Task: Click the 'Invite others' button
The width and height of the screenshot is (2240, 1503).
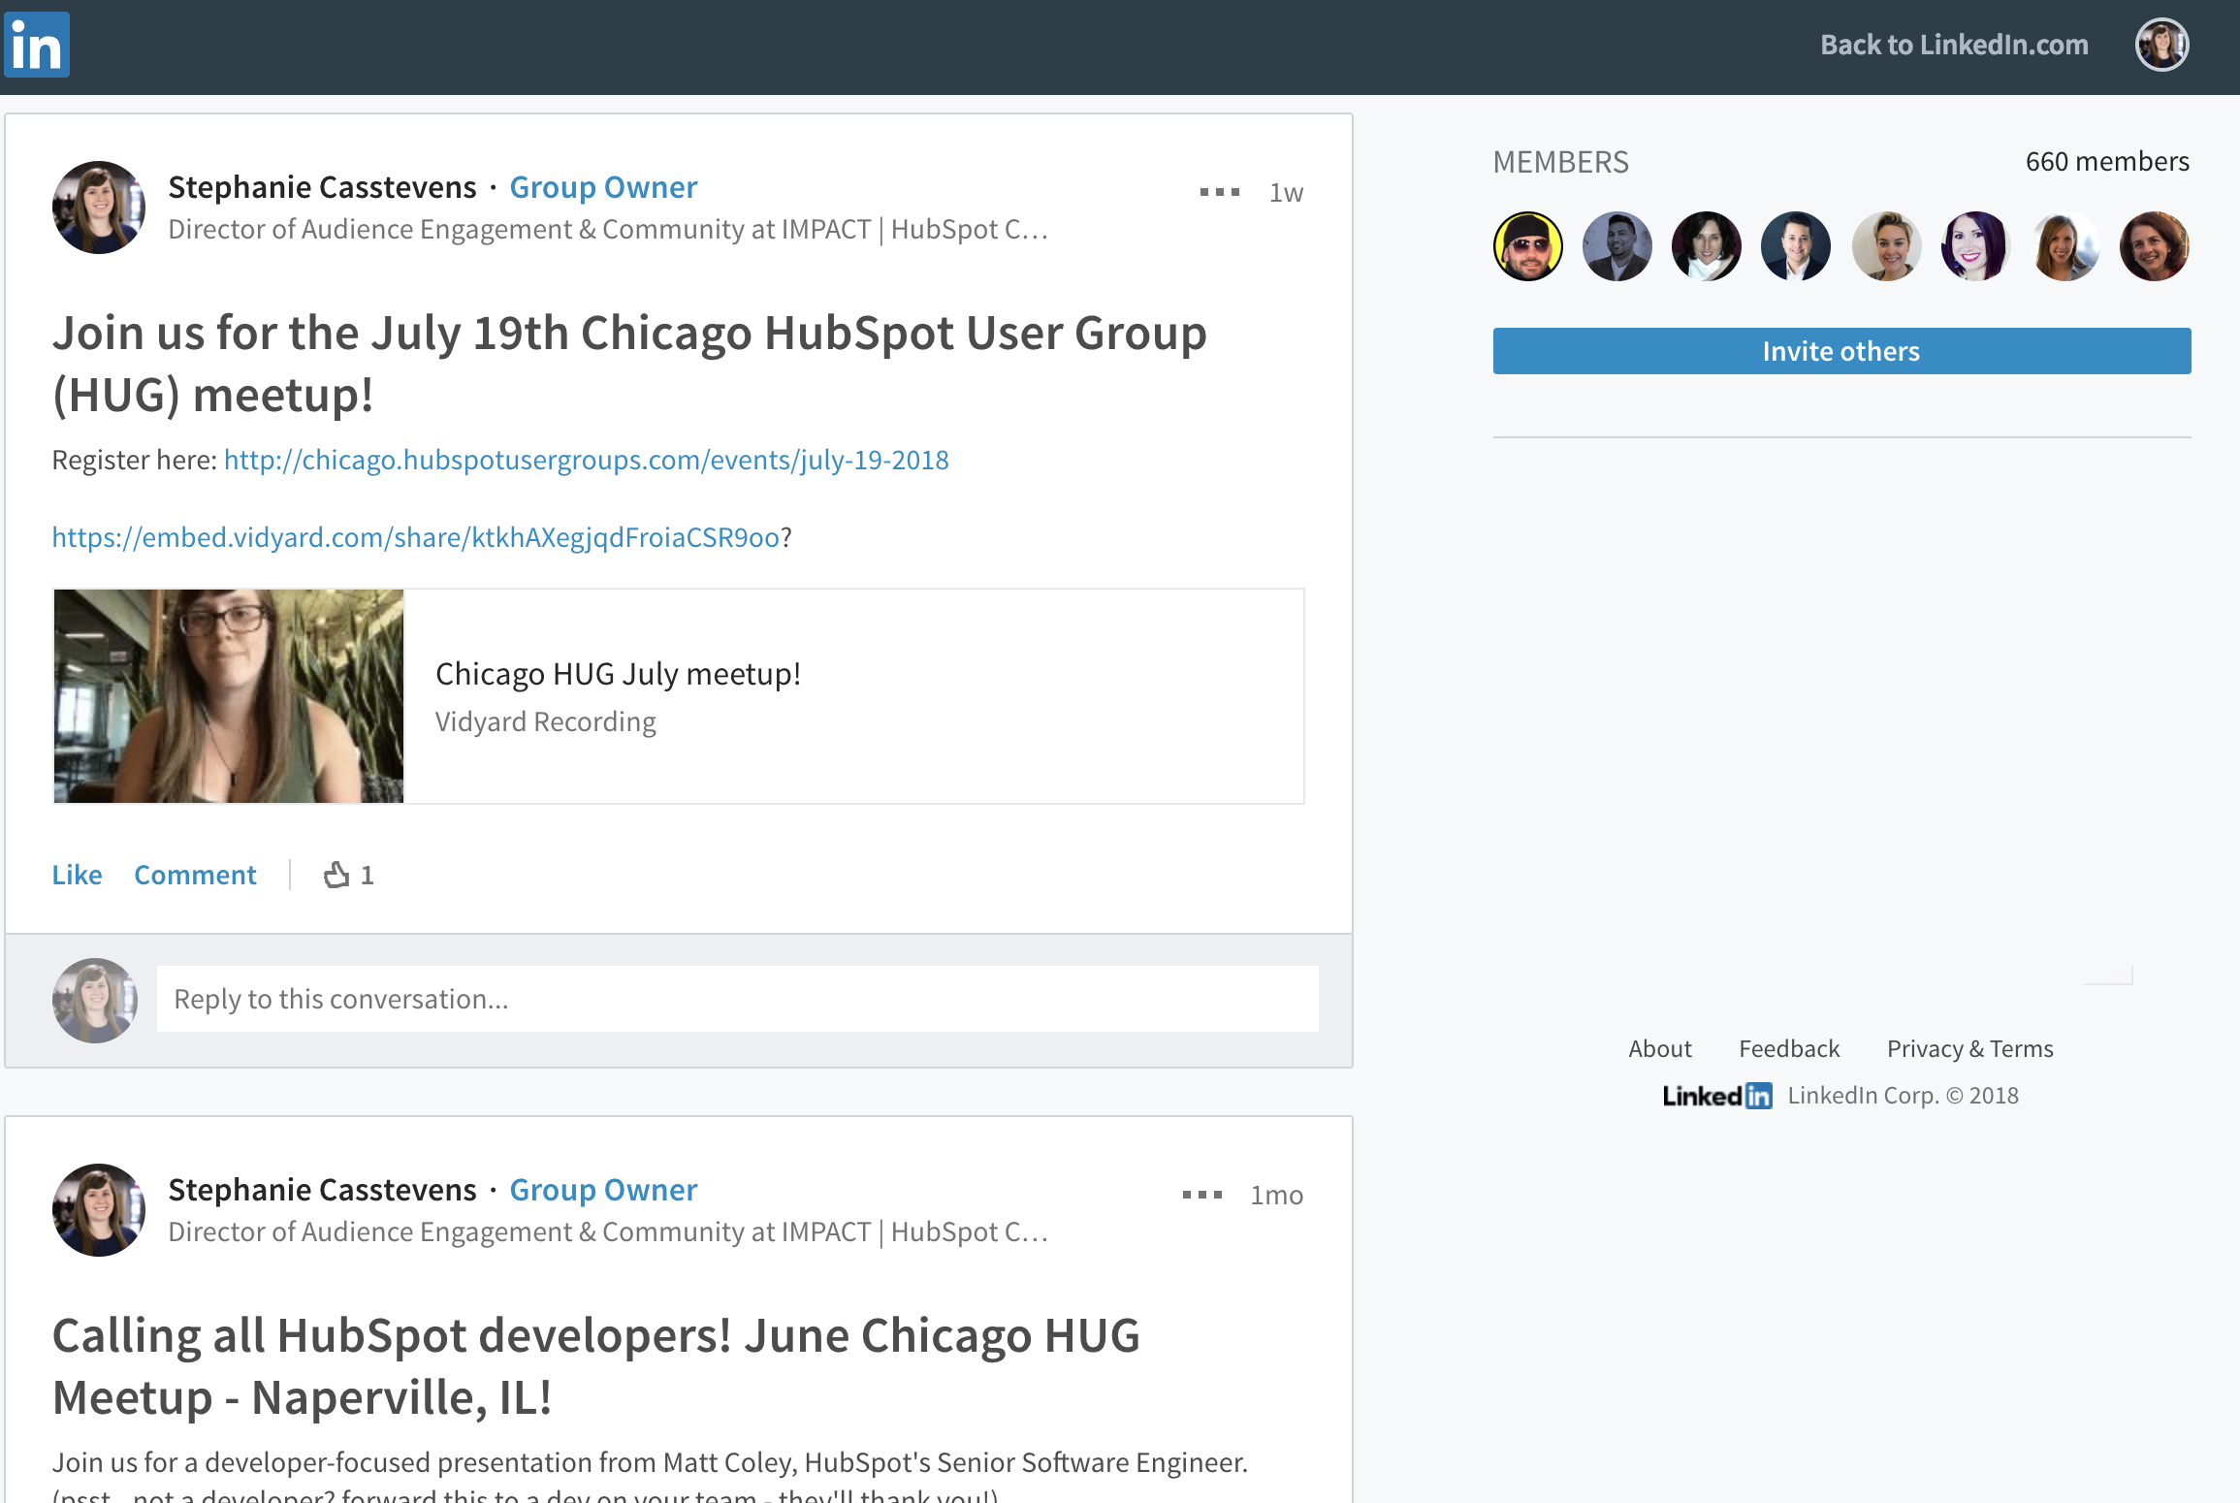Action: click(x=1841, y=351)
